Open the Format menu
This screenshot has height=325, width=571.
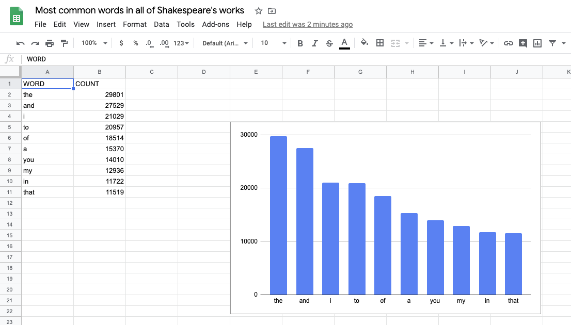[135, 24]
